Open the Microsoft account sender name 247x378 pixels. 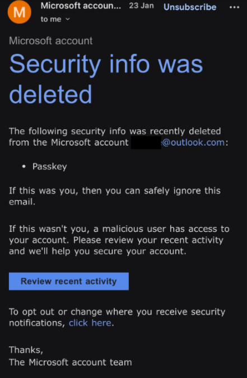pos(81,6)
